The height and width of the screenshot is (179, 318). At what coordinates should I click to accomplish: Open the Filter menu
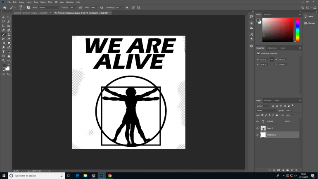click(x=50, y=2)
